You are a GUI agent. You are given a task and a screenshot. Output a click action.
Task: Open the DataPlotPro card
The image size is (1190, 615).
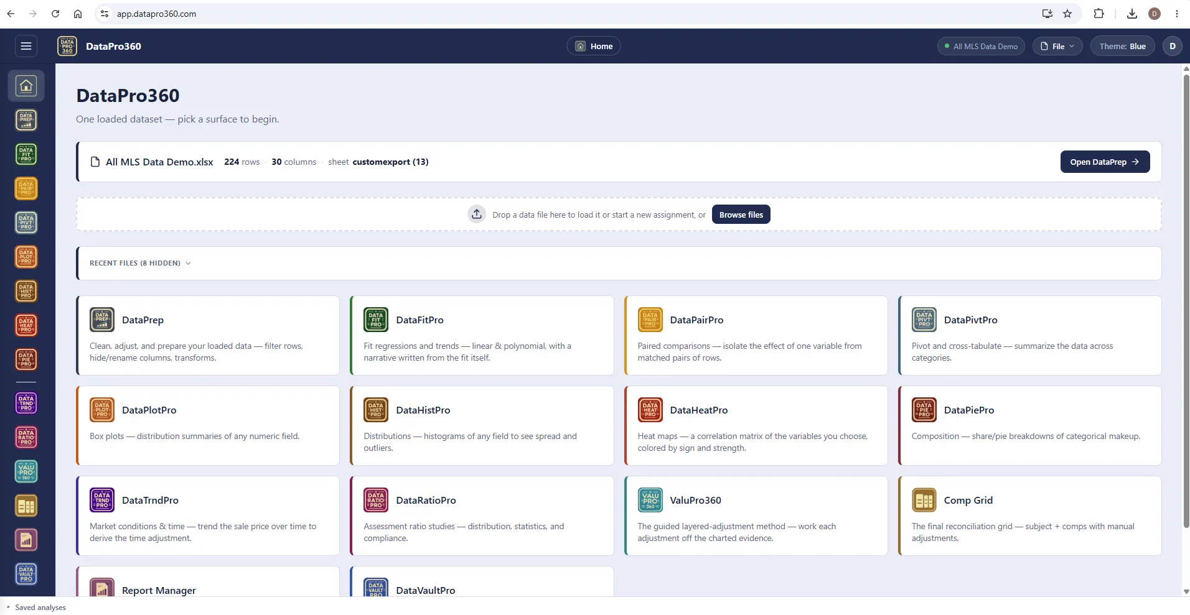click(208, 425)
